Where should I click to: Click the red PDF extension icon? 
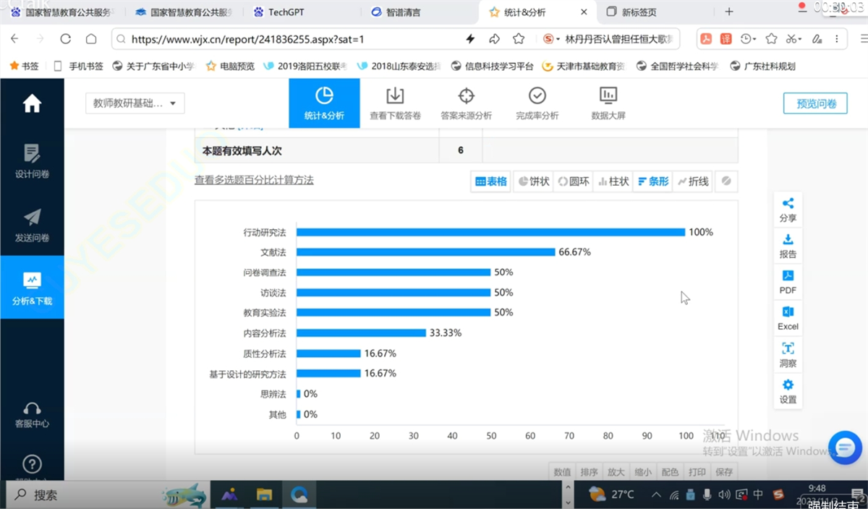coord(706,39)
